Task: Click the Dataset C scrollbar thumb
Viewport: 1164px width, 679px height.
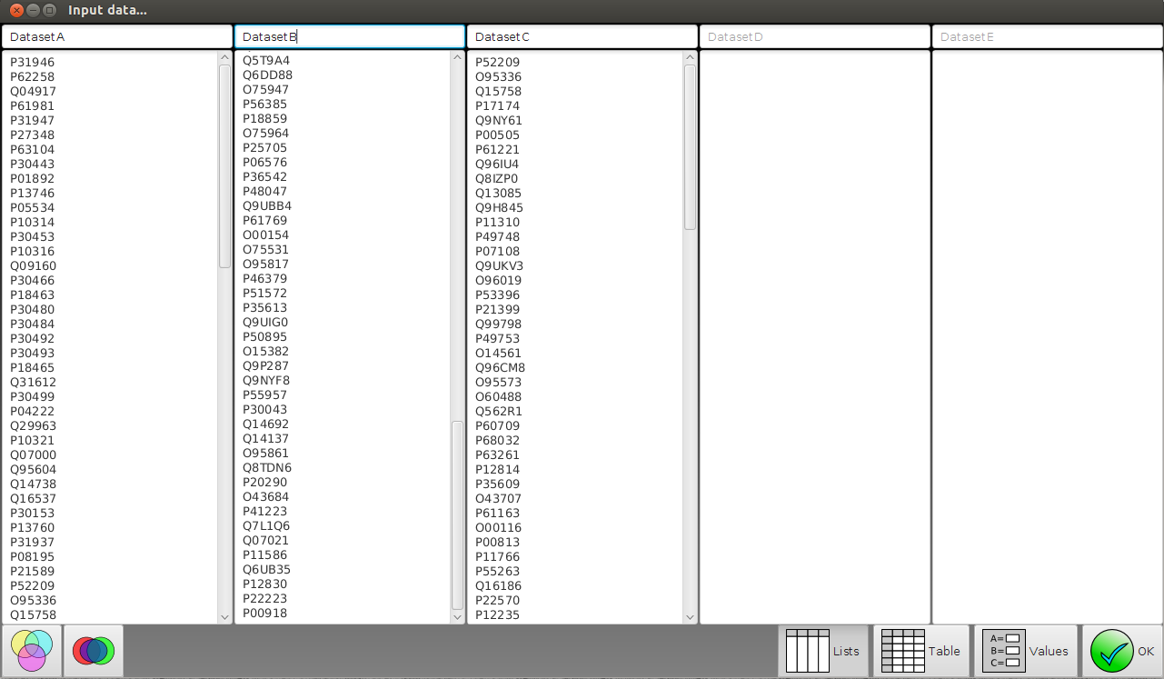Action: [x=691, y=147]
